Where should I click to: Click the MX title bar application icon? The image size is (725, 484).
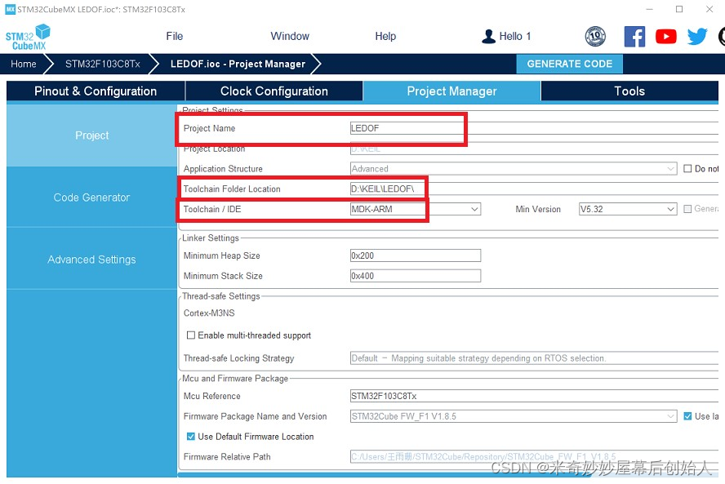point(10,9)
